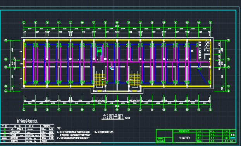Select the cyan rectangular panel box in the plan
Image resolution: width=241 pixels, height=146 pixels.
[x=99, y=52]
